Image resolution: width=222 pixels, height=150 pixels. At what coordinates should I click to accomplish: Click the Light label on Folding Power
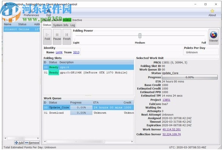point(76,43)
